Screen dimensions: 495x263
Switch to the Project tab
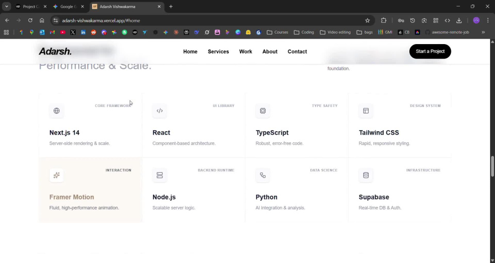(31, 6)
